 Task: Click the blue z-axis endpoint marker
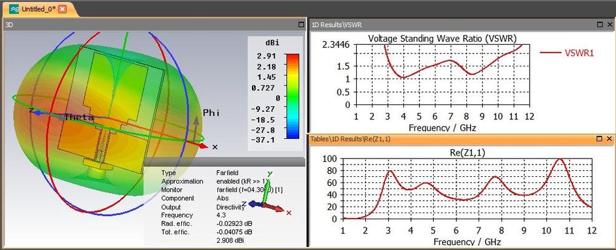[38, 113]
